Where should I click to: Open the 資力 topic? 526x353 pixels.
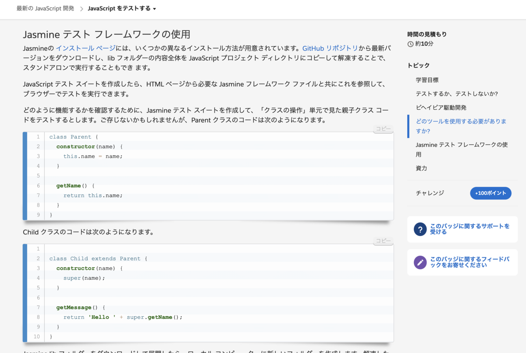[421, 168]
